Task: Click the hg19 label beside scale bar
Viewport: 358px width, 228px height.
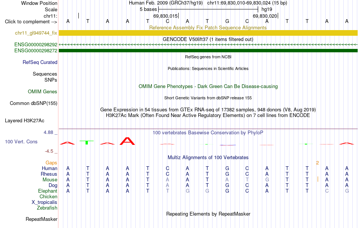Action: click(x=267, y=9)
